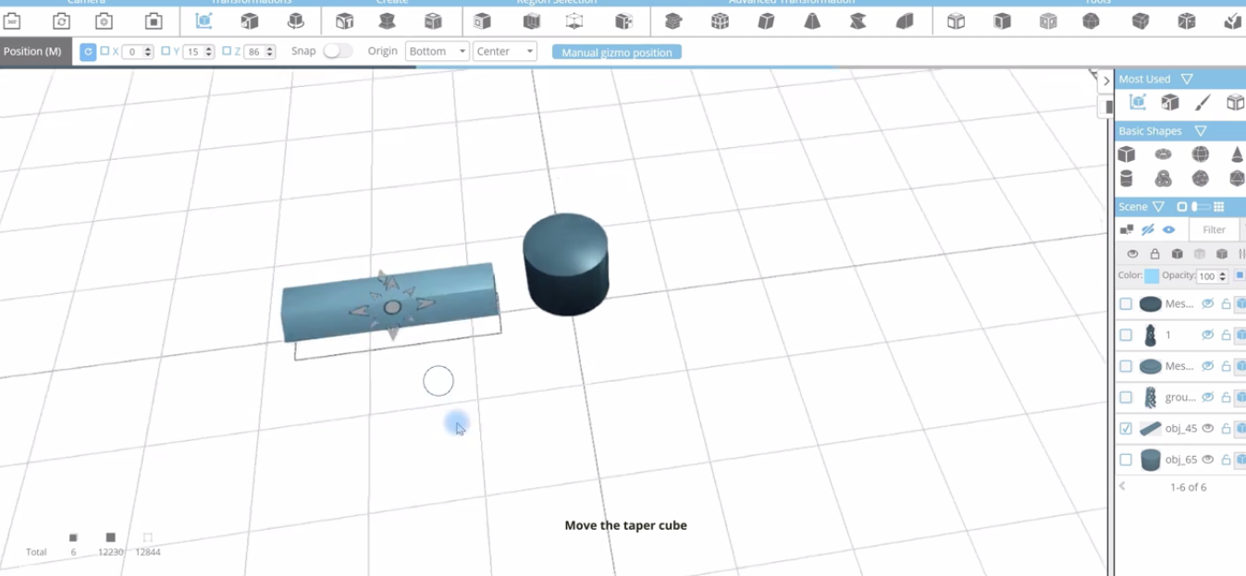1246x576 pixels.
Task: Select the highlighted blue move gizmo tool
Action: coord(204,20)
